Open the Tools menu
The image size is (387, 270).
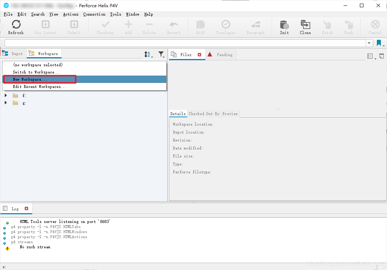(x=115, y=14)
